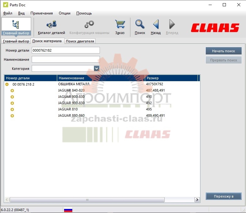Viewport: 246px width, 213px height.
Task: Expand the JAGUAR 900-830 row with size 493
Action: [x=12, y=97]
